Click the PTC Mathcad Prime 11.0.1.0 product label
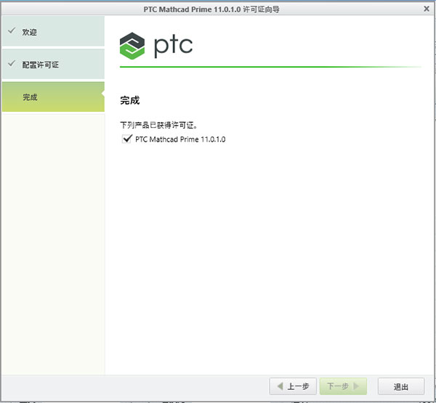This screenshot has height=403, width=436. click(x=180, y=139)
